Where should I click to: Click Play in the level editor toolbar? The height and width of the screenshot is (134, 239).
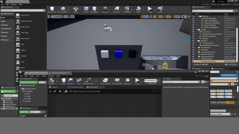(150, 10)
